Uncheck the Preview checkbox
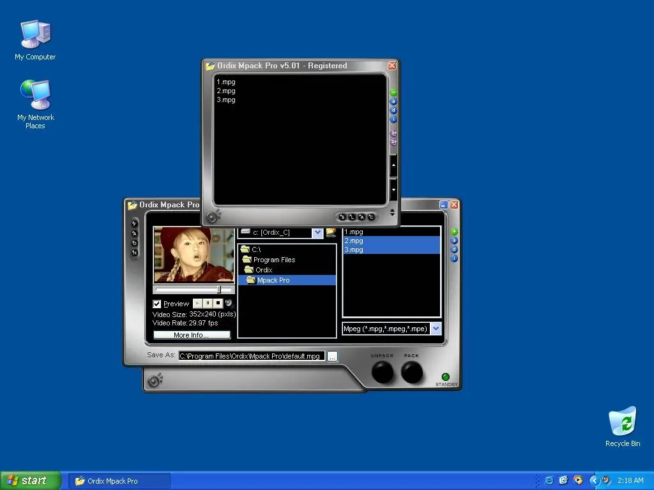Viewport: 654px width, 490px height. point(157,304)
